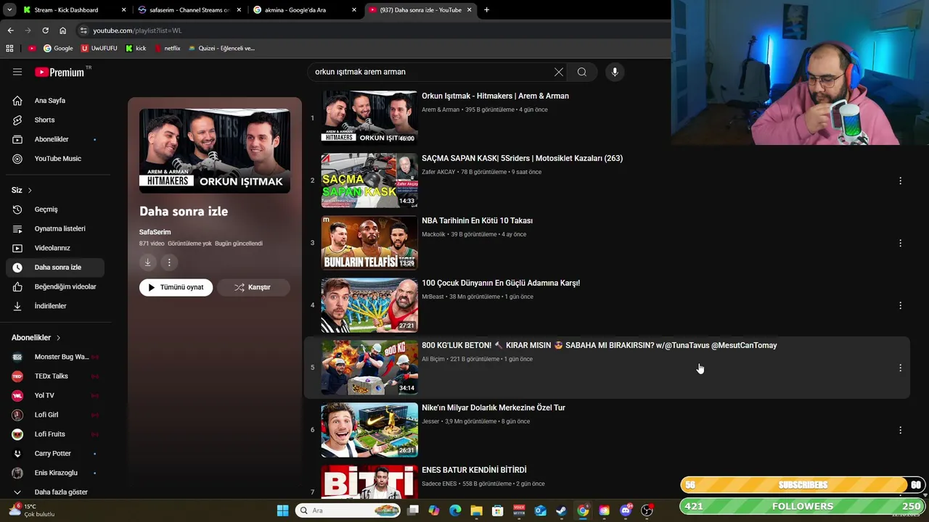Click Karıştır shuffle button
This screenshot has height=522, width=929.
(x=253, y=287)
